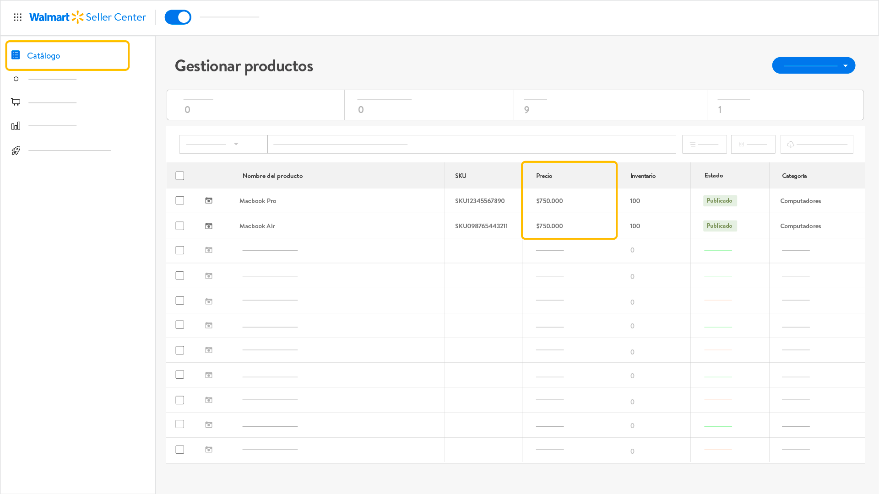Click the Categoría column header
This screenshot has width=879, height=494.
(794, 176)
